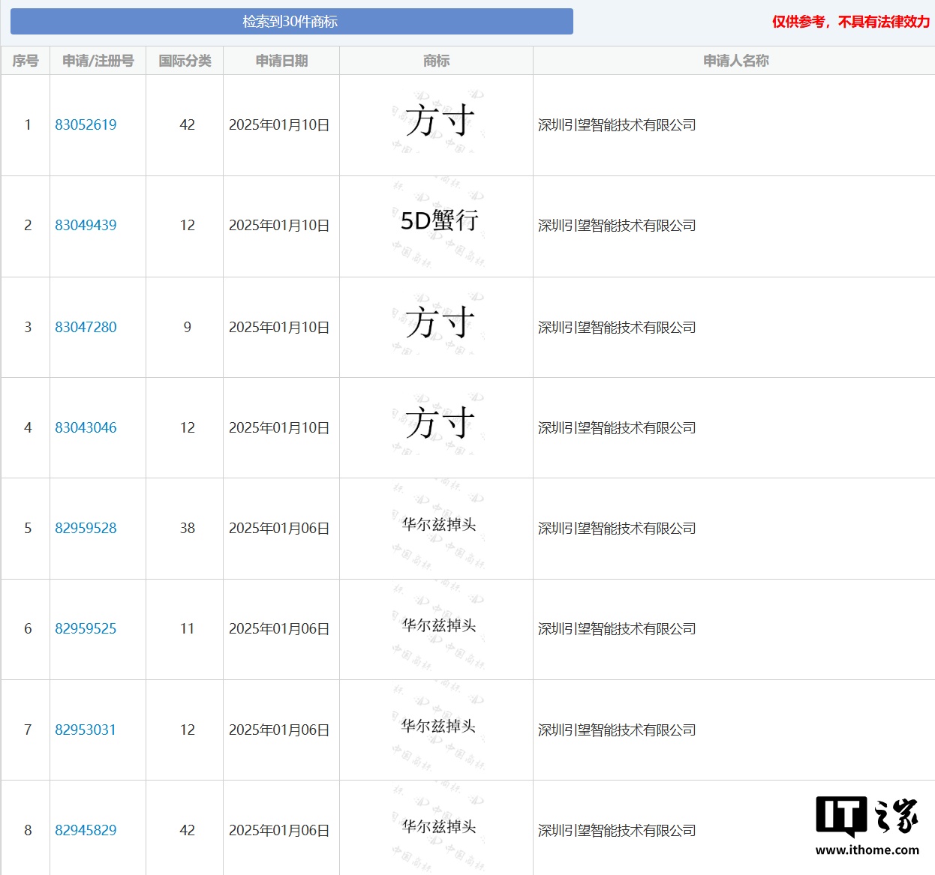The width and height of the screenshot is (935, 875).
Task: Open application number 82959528
Action: (x=86, y=529)
